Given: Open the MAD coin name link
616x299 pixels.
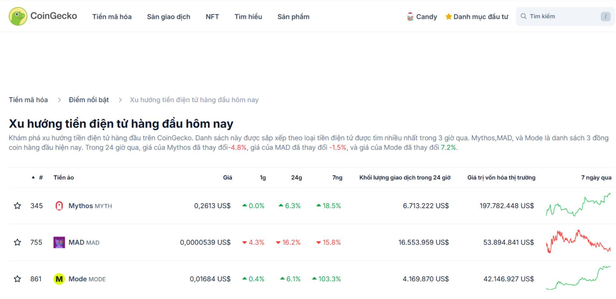Looking at the screenshot, I should pos(76,242).
